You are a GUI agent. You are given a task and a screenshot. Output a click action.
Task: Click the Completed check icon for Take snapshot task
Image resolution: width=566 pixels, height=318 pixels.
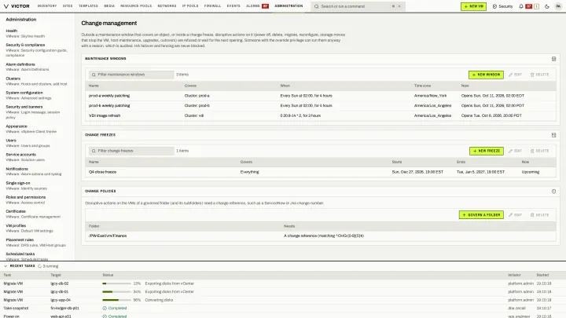(105, 309)
